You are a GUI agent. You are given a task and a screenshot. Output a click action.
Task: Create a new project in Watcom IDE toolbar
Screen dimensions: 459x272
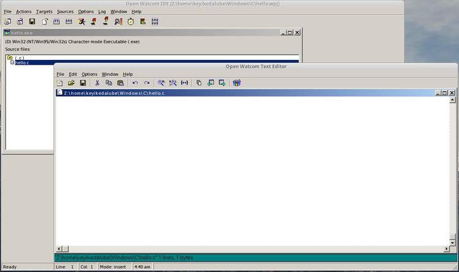[x=7, y=21]
